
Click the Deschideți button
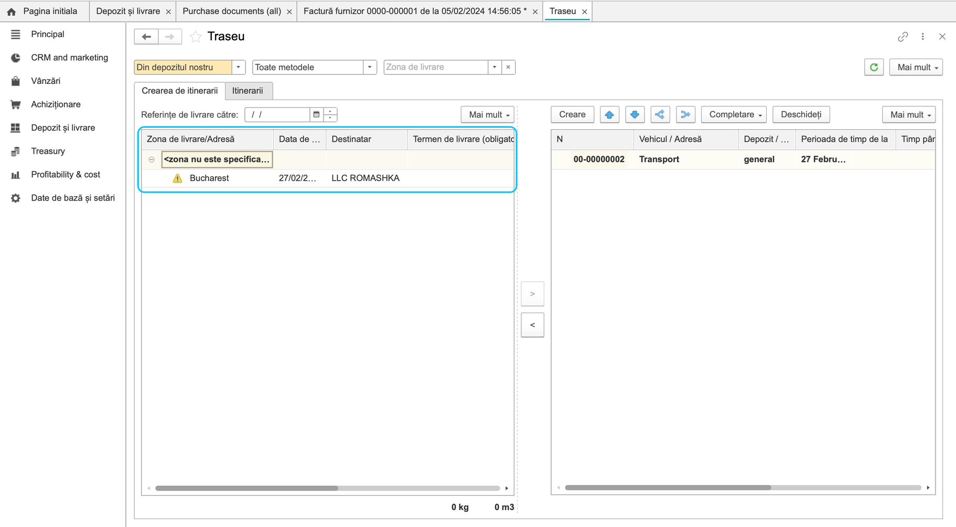tap(801, 115)
